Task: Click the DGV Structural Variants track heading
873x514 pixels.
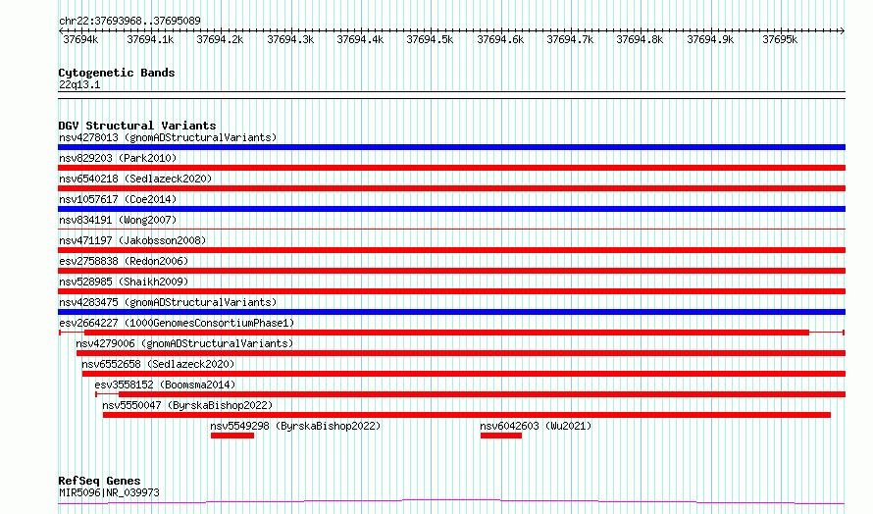Action: [x=137, y=126]
